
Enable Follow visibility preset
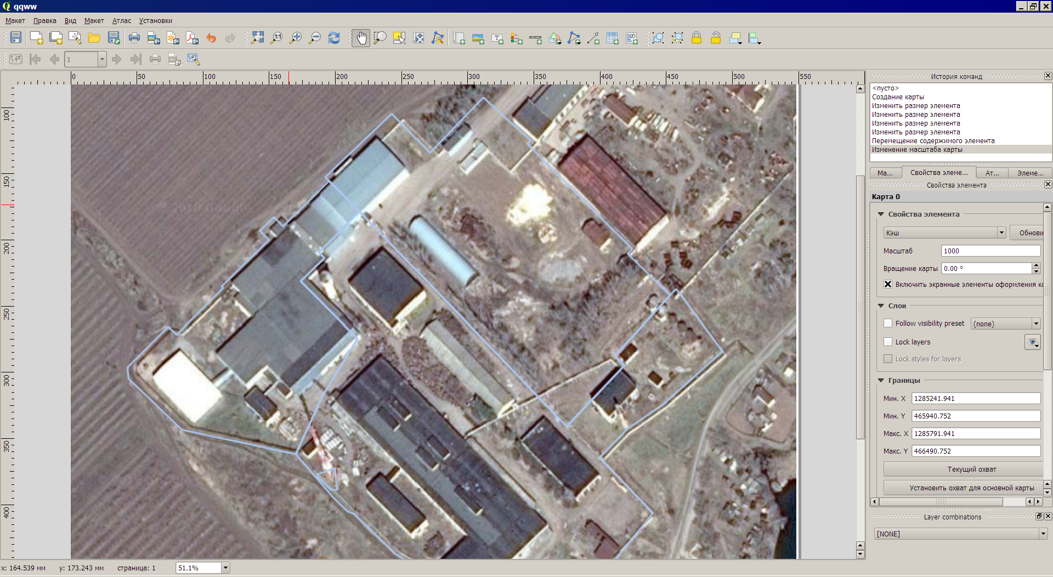click(x=888, y=324)
